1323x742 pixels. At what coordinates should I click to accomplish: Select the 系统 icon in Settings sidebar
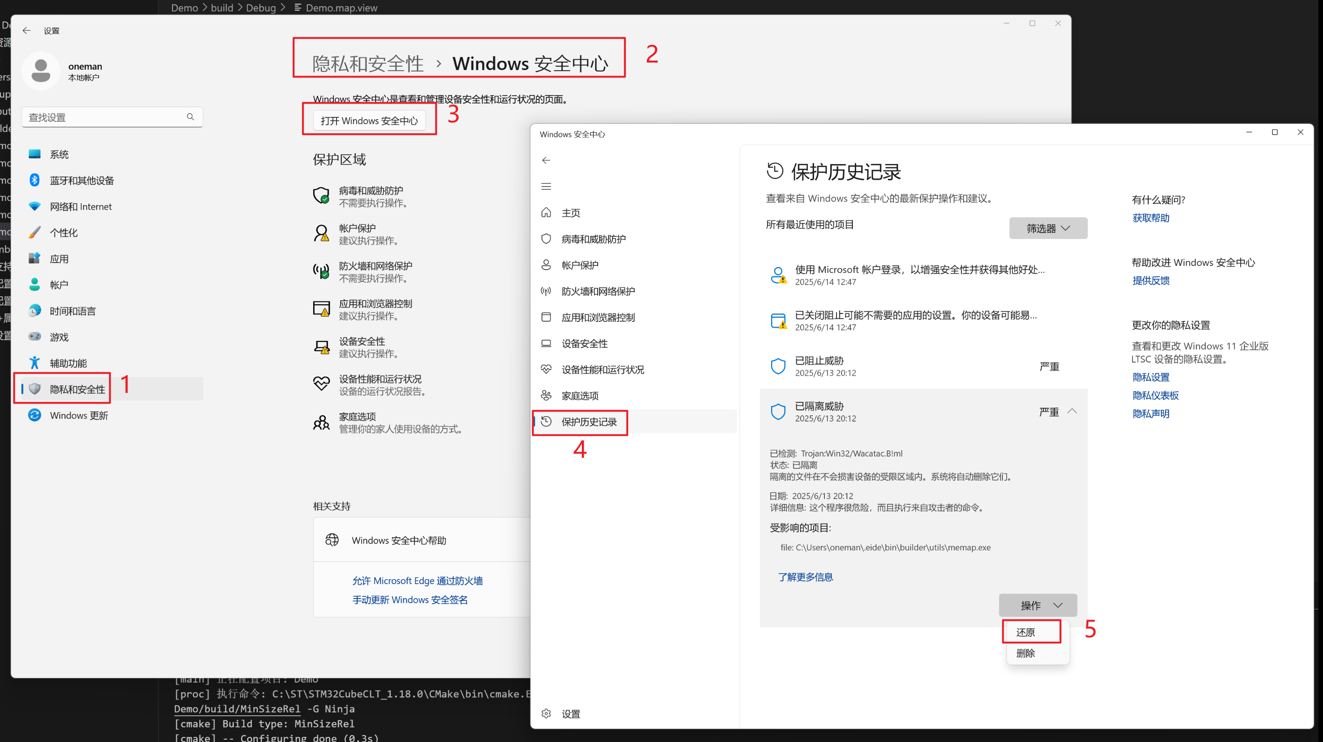coord(35,154)
